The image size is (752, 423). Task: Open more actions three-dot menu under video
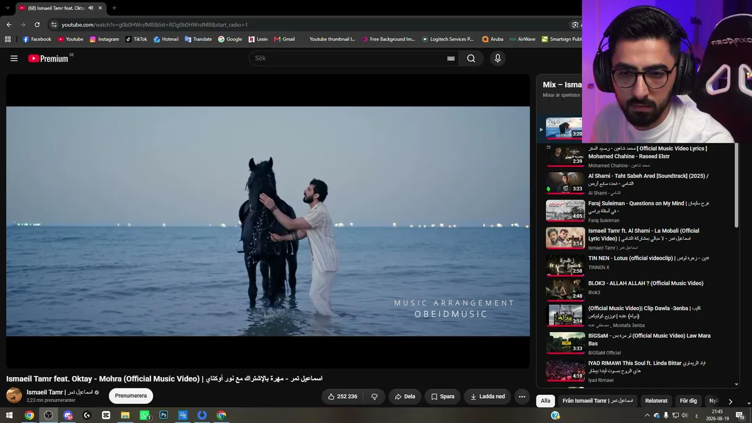click(522, 397)
